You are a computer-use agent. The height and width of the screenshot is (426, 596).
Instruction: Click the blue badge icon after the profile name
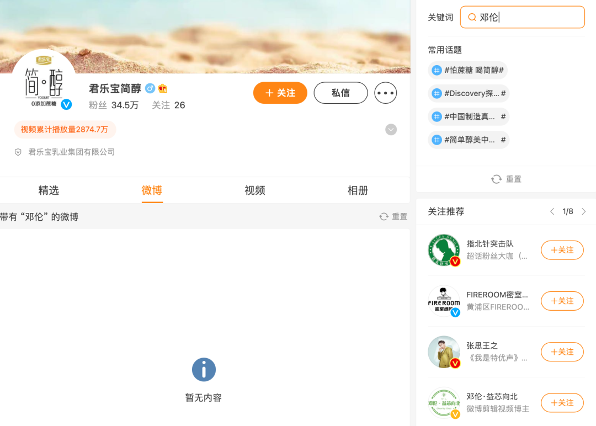click(x=149, y=88)
